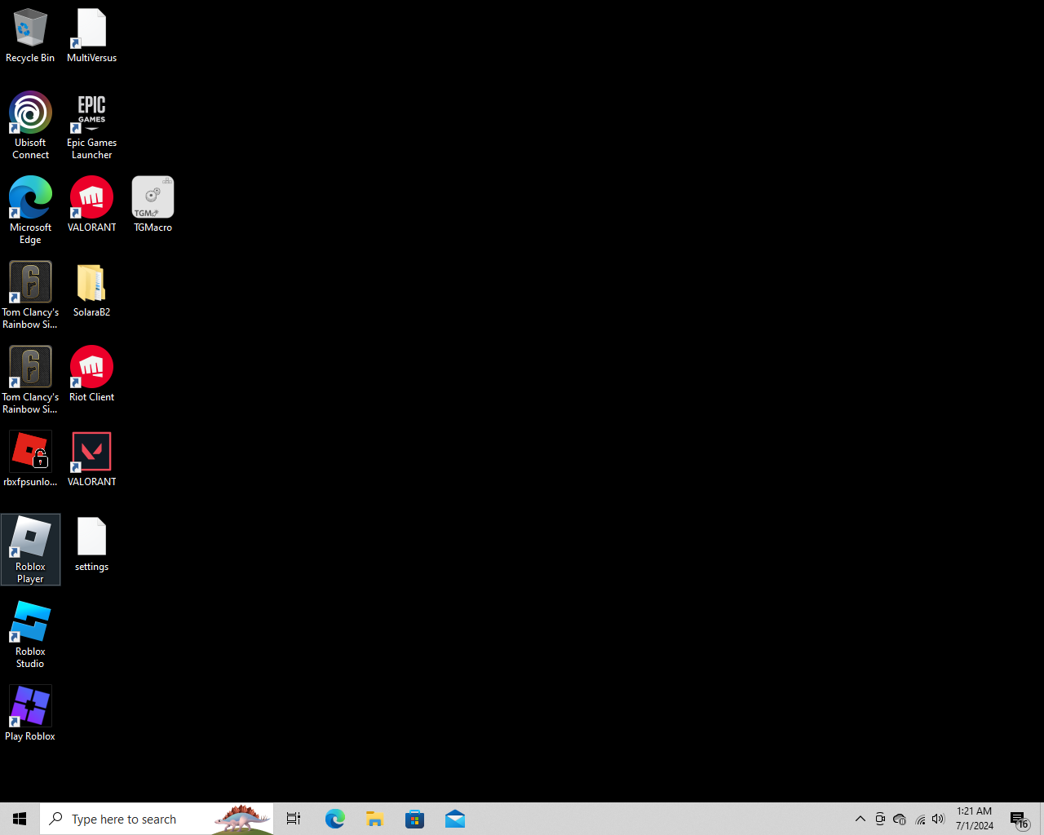Click the TGMacro desktop icon
Screen dimensions: 1044x835
(153, 205)
